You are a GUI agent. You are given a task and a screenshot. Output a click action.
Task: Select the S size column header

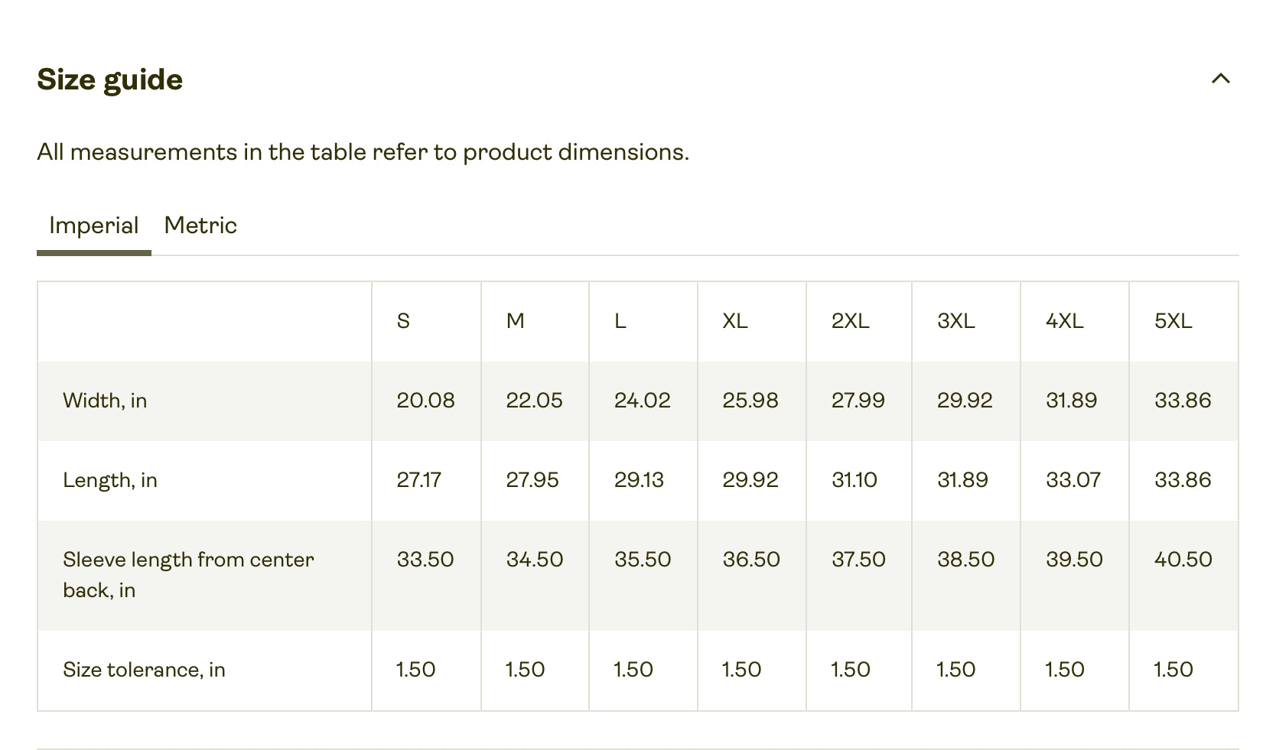coord(404,321)
